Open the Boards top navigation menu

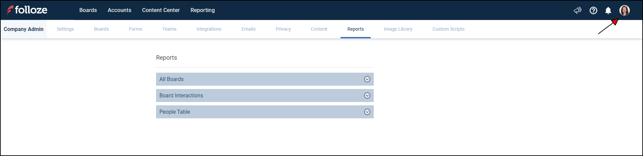88,10
